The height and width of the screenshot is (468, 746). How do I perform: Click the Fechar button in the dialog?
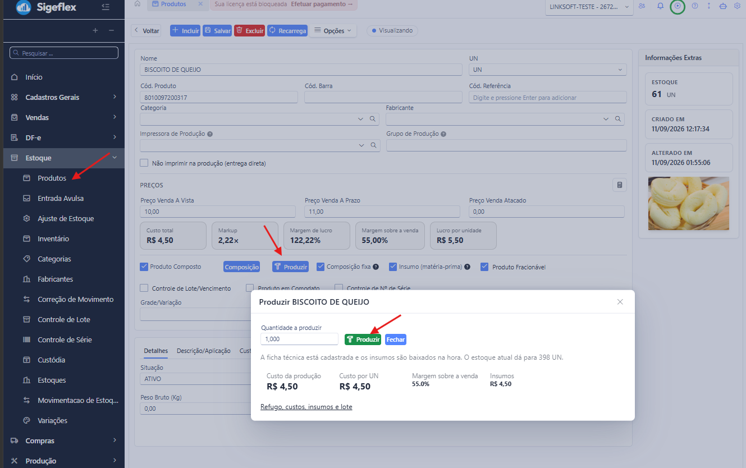click(396, 339)
